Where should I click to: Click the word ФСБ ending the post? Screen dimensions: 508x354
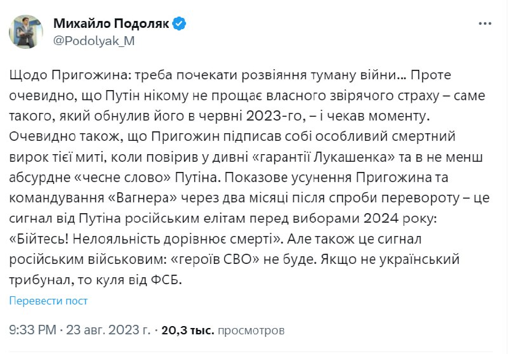click(163, 278)
